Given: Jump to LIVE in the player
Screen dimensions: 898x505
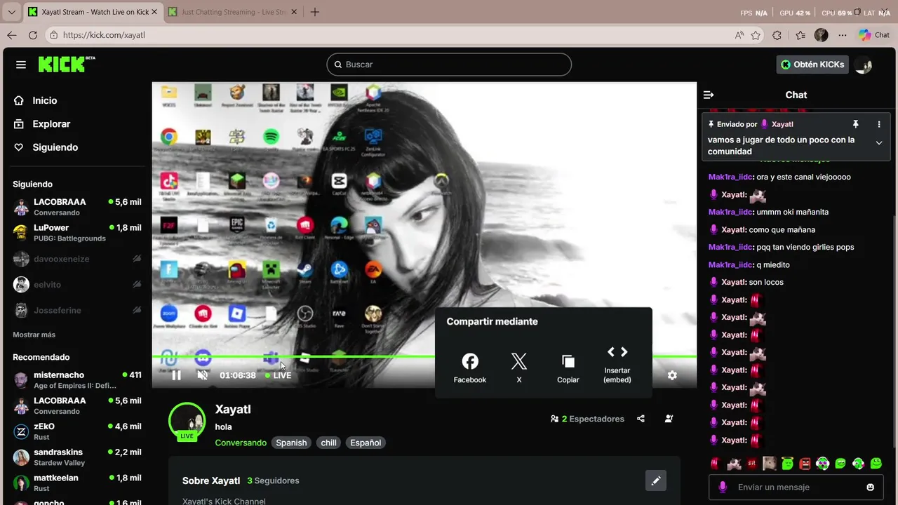Looking at the screenshot, I should [279, 375].
